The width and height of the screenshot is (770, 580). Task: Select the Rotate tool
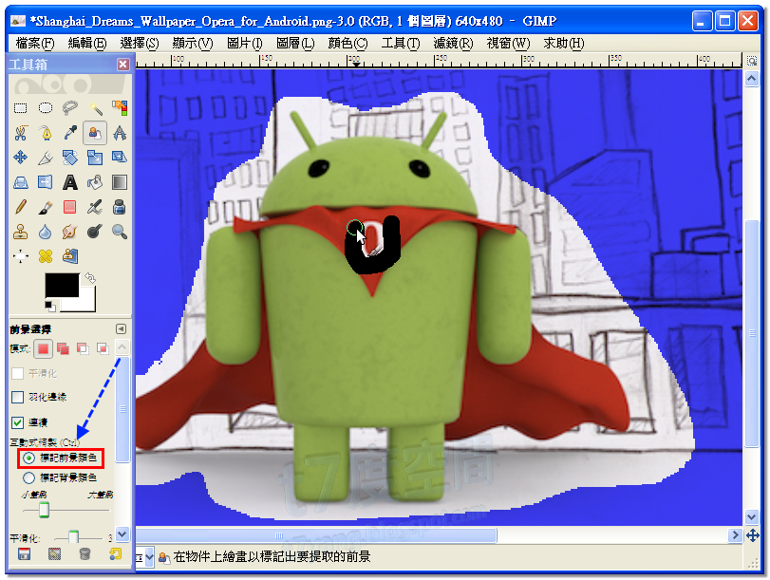click(x=69, y=158)
